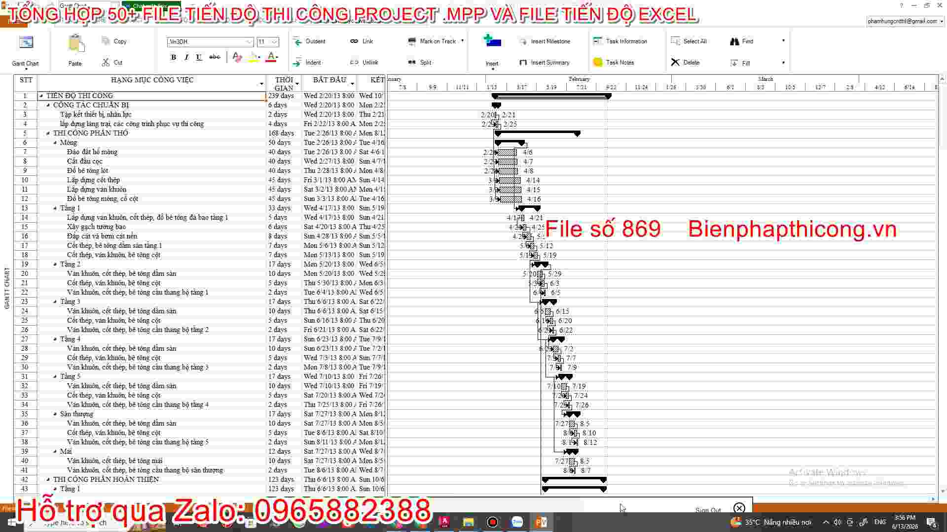Click the Insert task icon

(x=492, y=41)
